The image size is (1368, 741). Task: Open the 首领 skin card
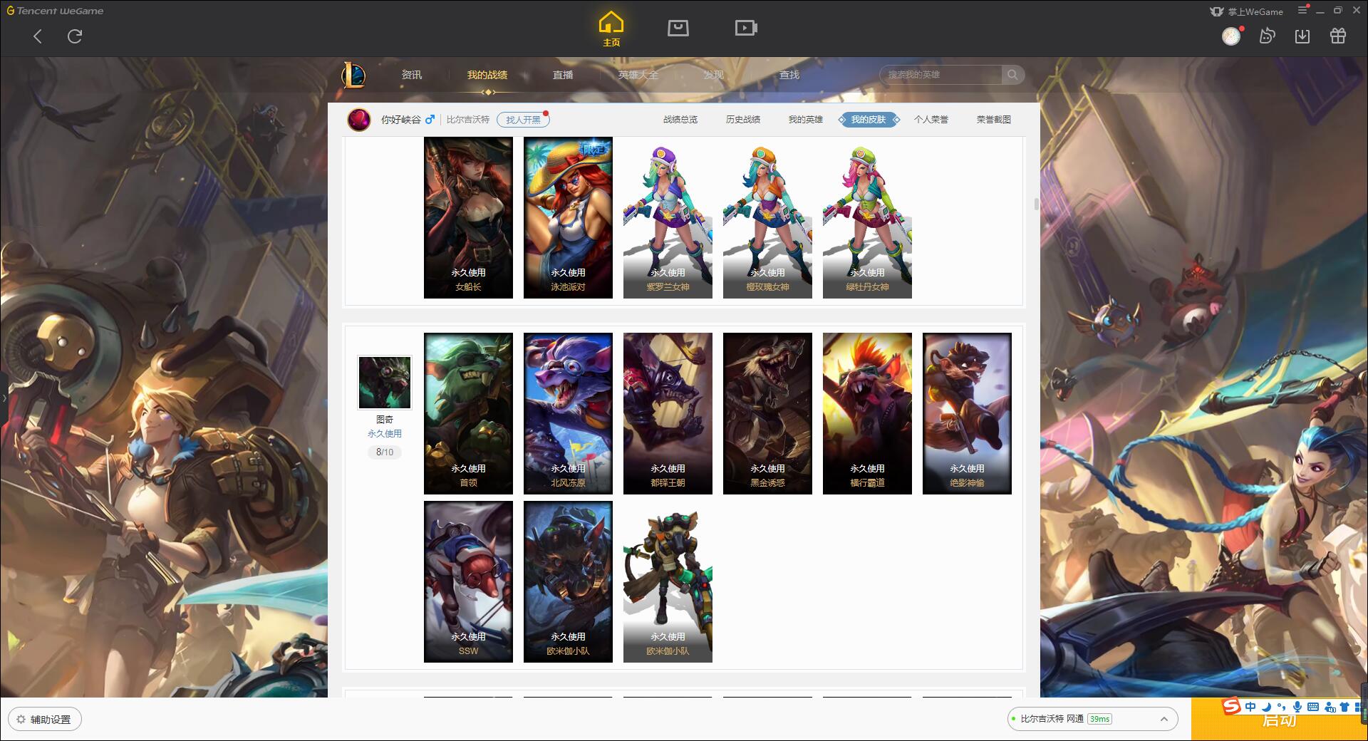click(x=468, y=413)
